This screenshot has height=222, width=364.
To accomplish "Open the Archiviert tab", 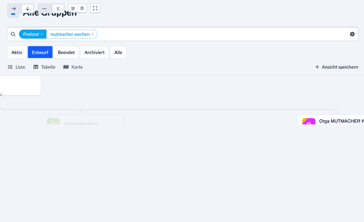I will [x=94, y=52].
